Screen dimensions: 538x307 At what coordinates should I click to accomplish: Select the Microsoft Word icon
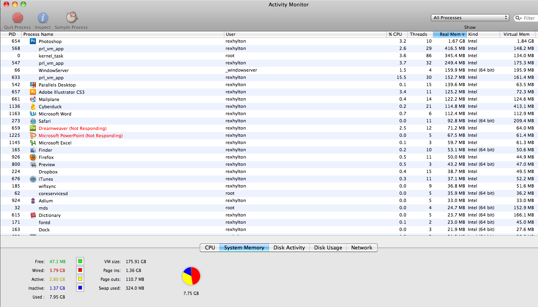pos(33,113)
